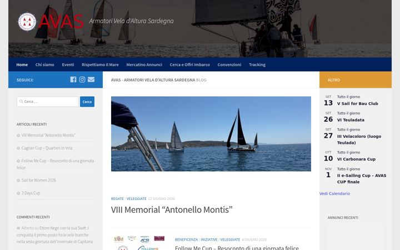400x250 pixels.
Task: Open the Eventi menu item
Action: click(x=68, y=64)
